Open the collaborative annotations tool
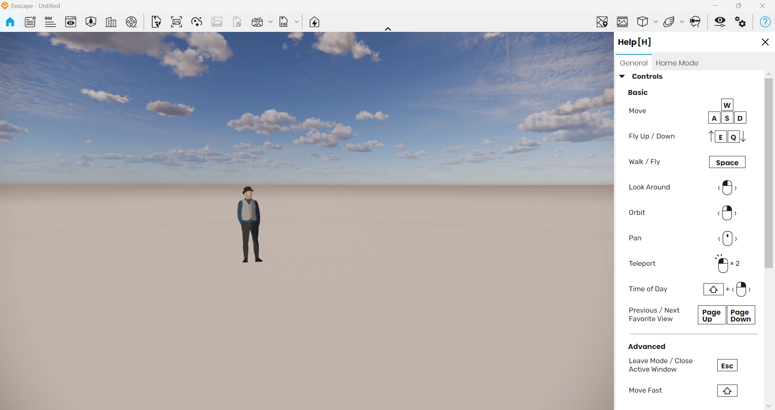The image size is (775, 410). [30, 22]
